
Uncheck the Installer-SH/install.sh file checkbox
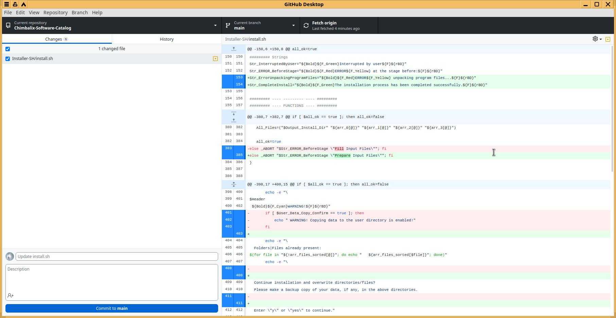(8, 59)
